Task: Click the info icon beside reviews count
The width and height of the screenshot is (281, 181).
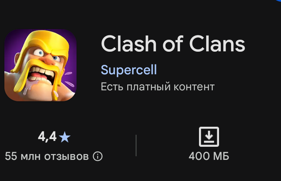Action: (98, 156)
